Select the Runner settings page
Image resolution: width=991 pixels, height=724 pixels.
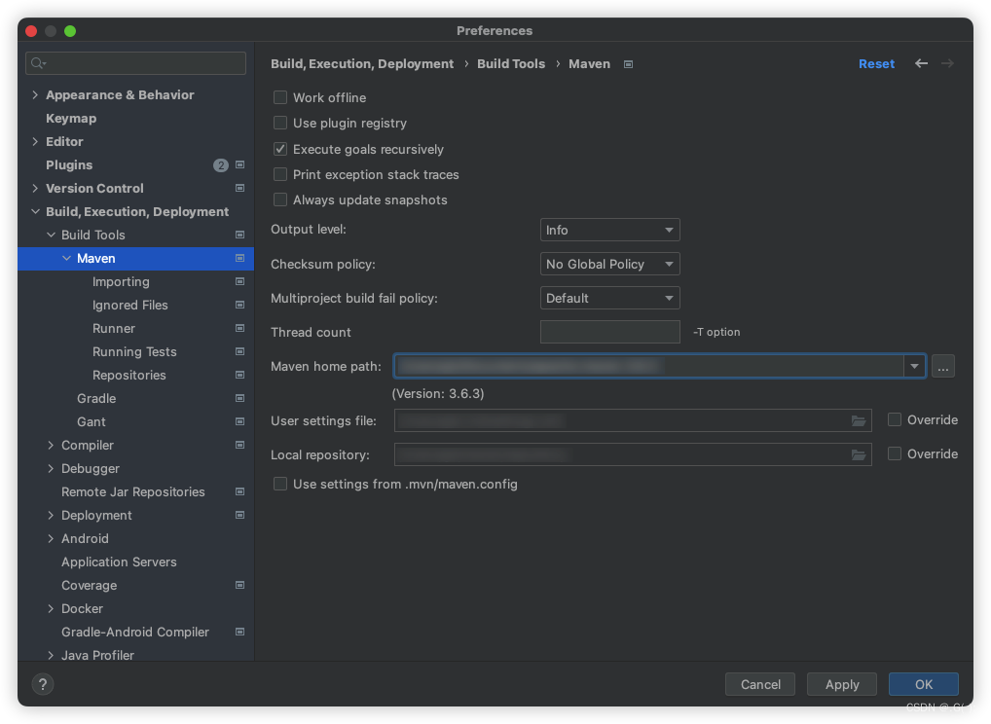point(114,329)
